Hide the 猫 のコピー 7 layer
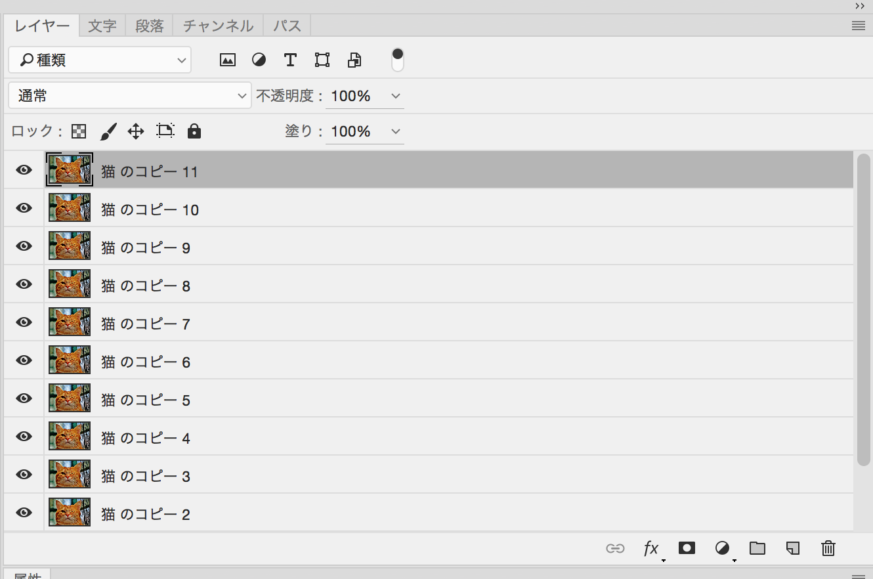Screen dimensions: 873x579 click(24, 322)
